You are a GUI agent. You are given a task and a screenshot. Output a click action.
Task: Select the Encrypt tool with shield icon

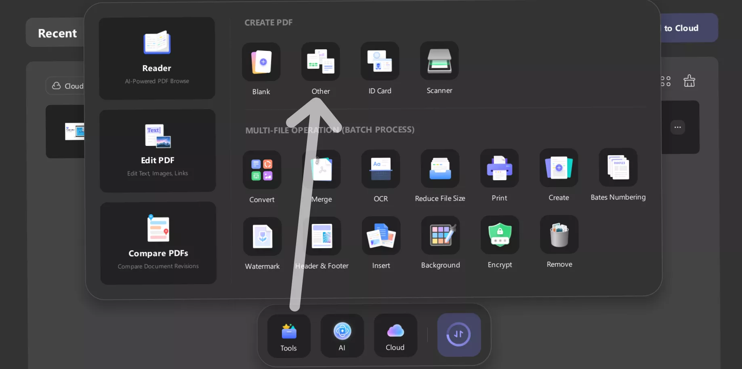500,235
